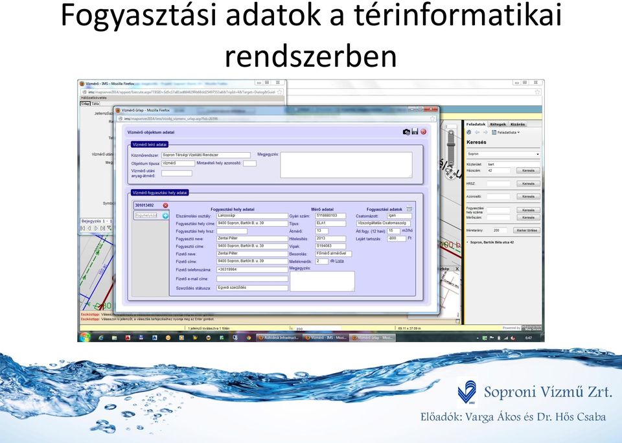Go to last record in navigation bar
The height and width of the screenshot is (443, 622).
click(x=103, y=229)
